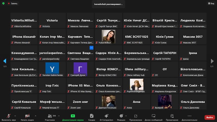Open the Вид view menu
The image size is (217, 122).
pos(211,4)
